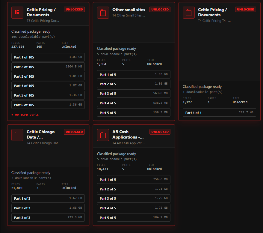Click the bag icon on Celtic Chicago Data card
Viewport: 263px width, 233px height.
point(17,135)
